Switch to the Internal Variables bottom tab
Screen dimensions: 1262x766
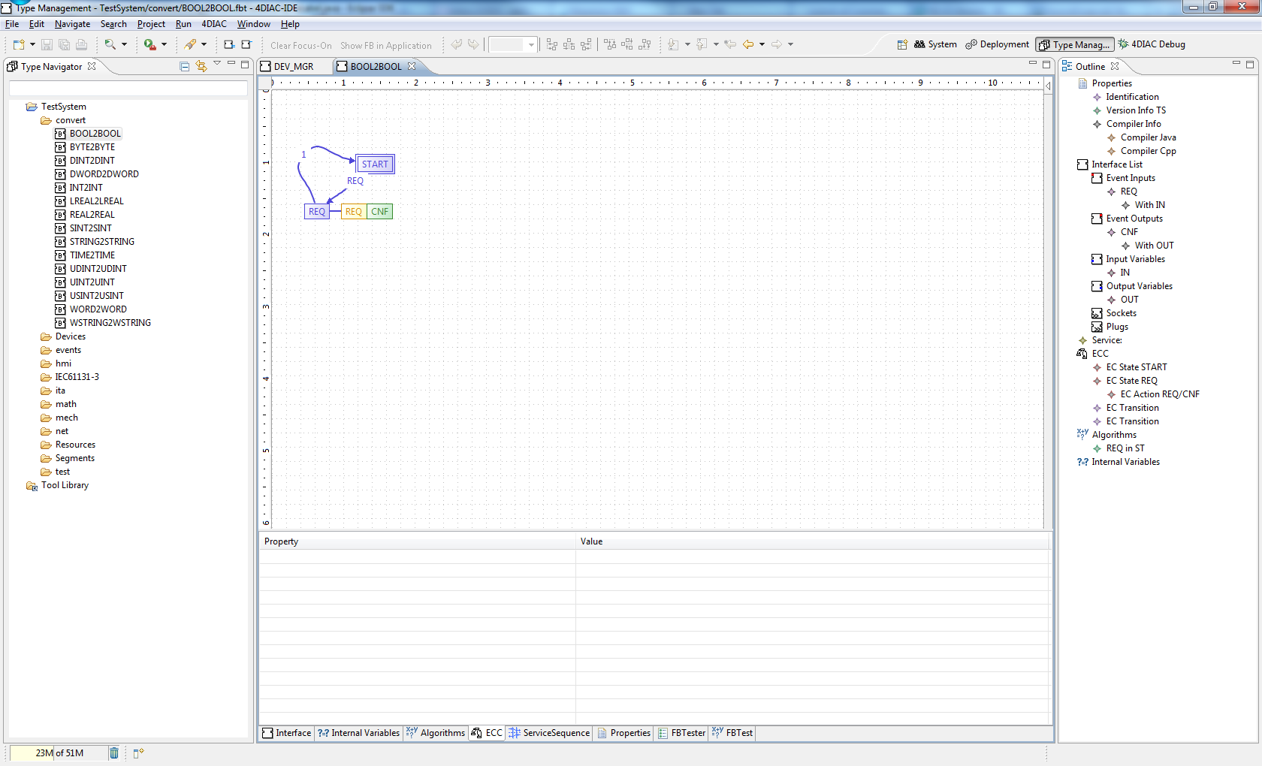(x=358, y=733)
